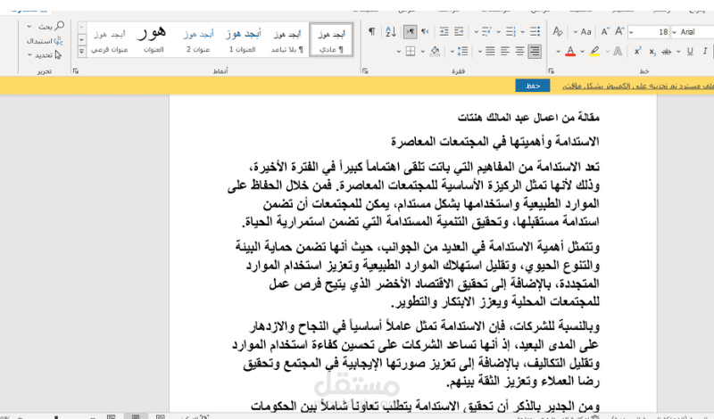Click the Change Case (Aa) icon
Image resolution: width=714 pixels, height=419 pixels.
pos(586,32)
